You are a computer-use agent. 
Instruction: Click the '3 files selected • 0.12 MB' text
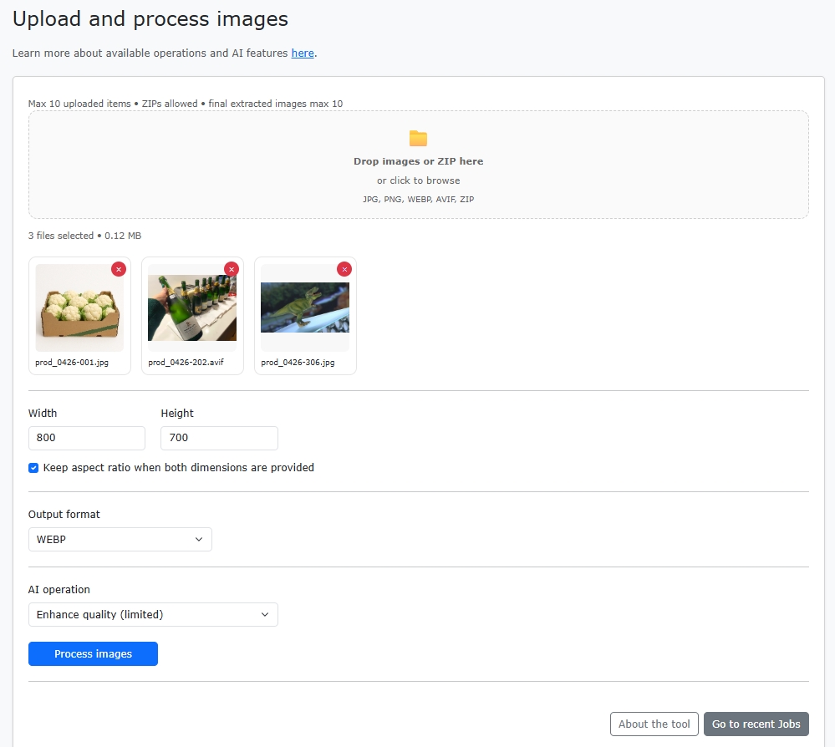[x=84, y=236]
